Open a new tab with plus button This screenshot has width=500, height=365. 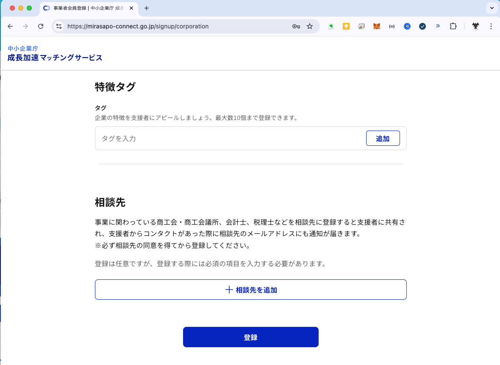click(147, 8)
